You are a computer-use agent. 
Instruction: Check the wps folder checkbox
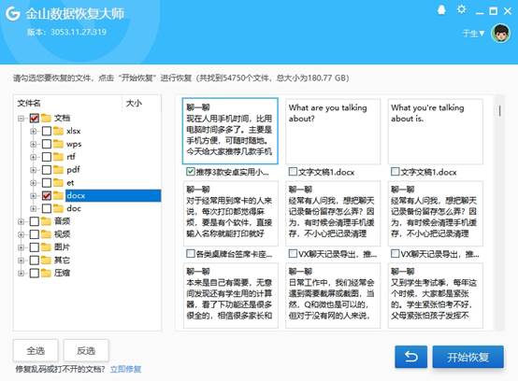(x=47, y=144)
